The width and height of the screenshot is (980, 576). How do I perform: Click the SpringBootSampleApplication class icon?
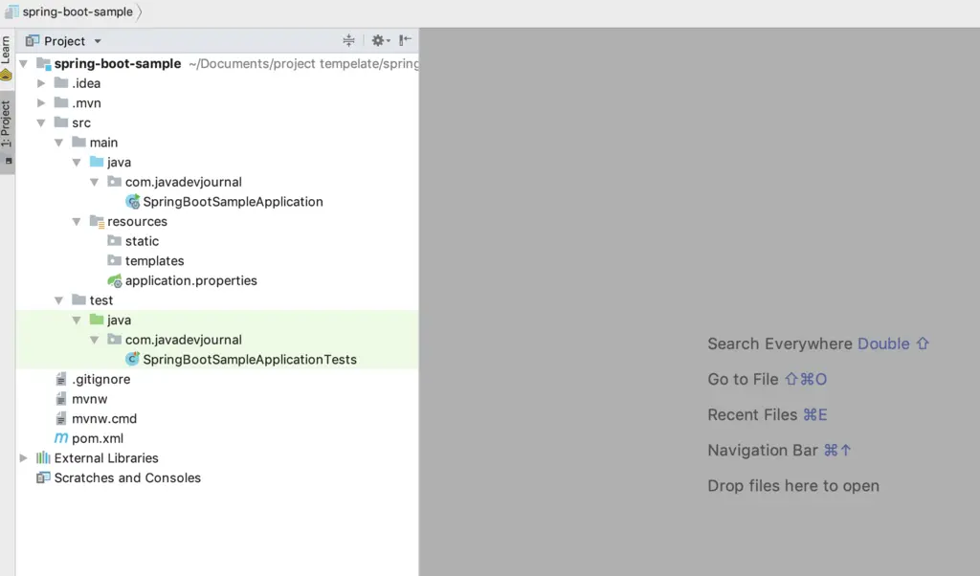tap(132, 201)
